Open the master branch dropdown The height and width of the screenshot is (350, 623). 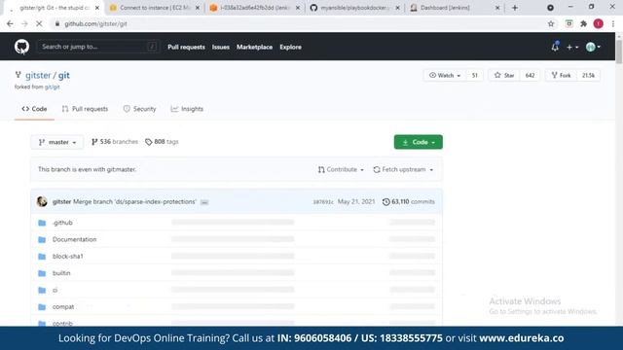click(57, 142)
